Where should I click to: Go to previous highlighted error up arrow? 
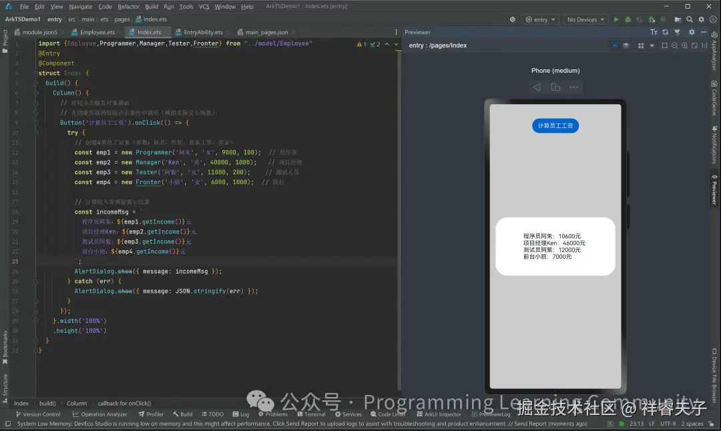(x=387, y=44)
